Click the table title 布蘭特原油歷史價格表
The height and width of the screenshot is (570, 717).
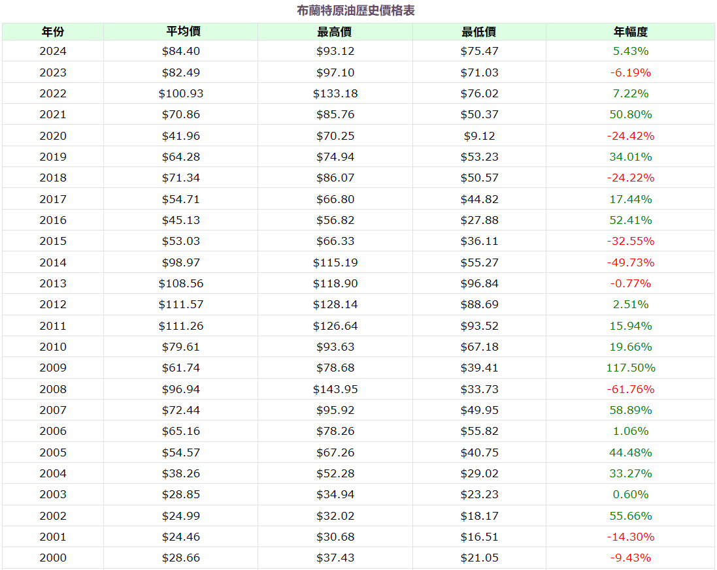coord(356,10)
